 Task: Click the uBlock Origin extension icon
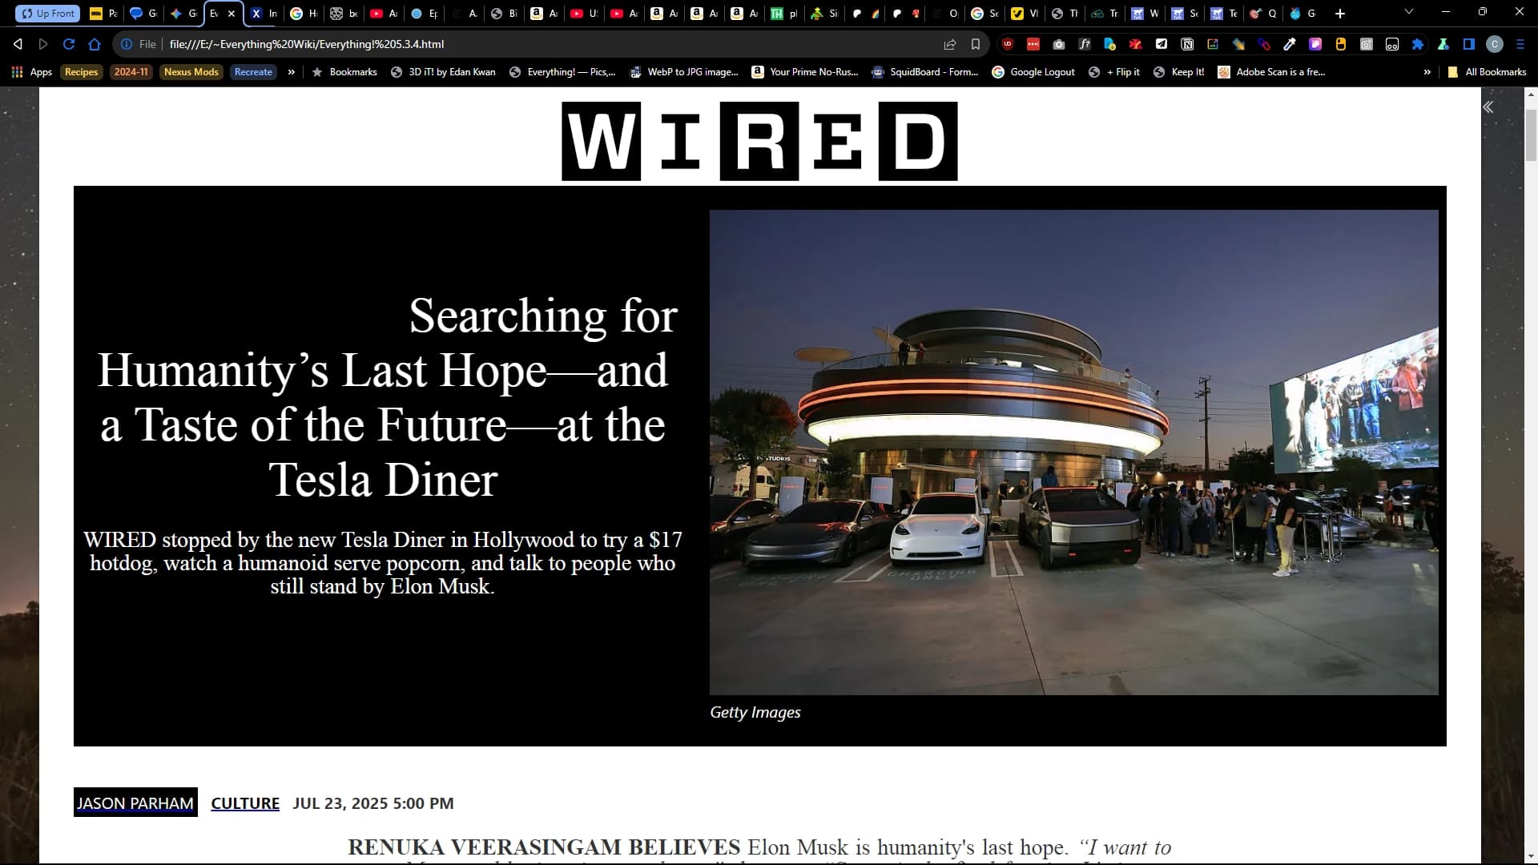click(x=1008, y=44)
